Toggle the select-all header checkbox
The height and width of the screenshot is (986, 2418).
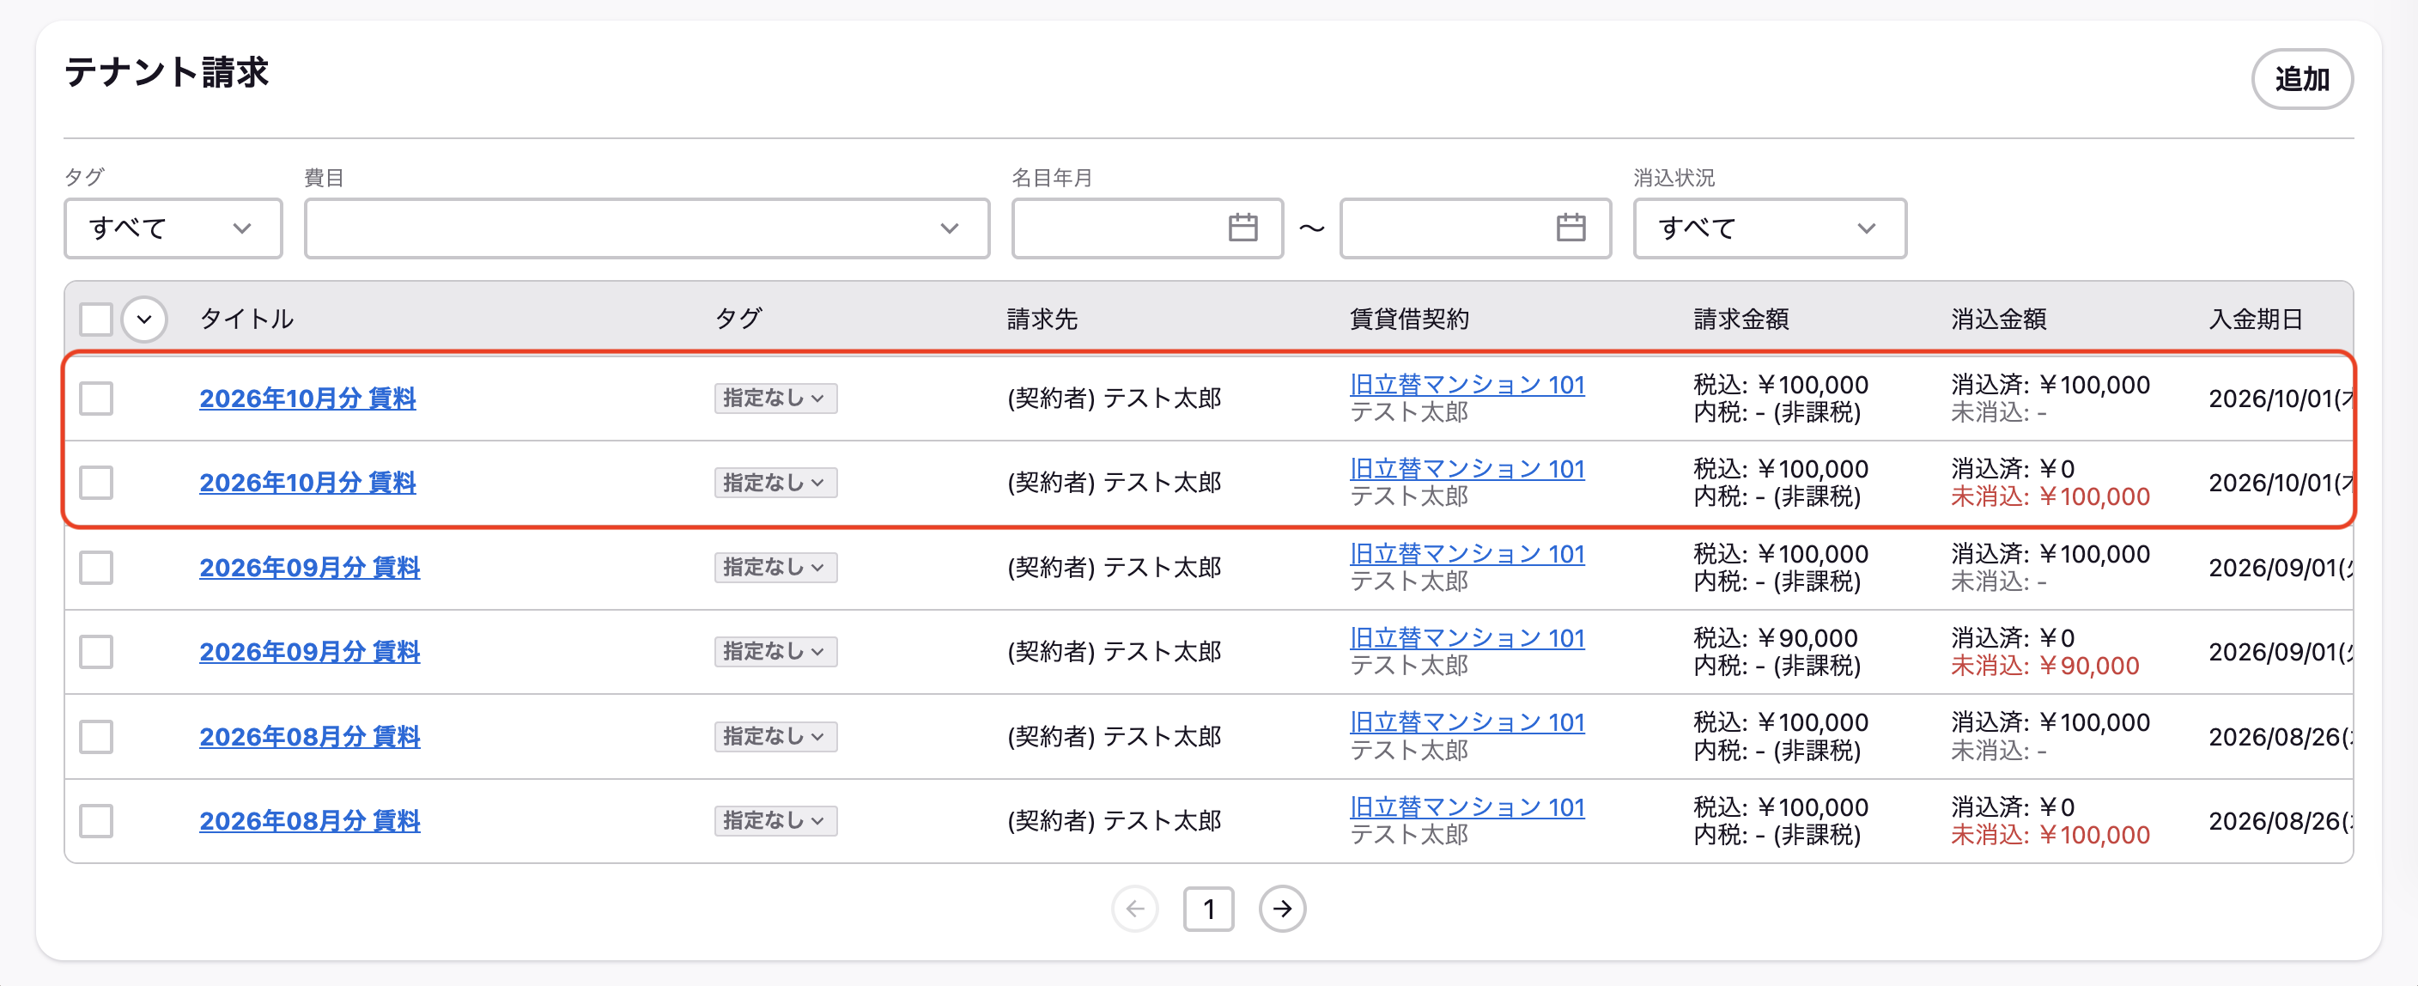coord(96,320)
